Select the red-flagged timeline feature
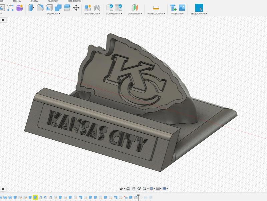267x201 pixels. (126, 197)
